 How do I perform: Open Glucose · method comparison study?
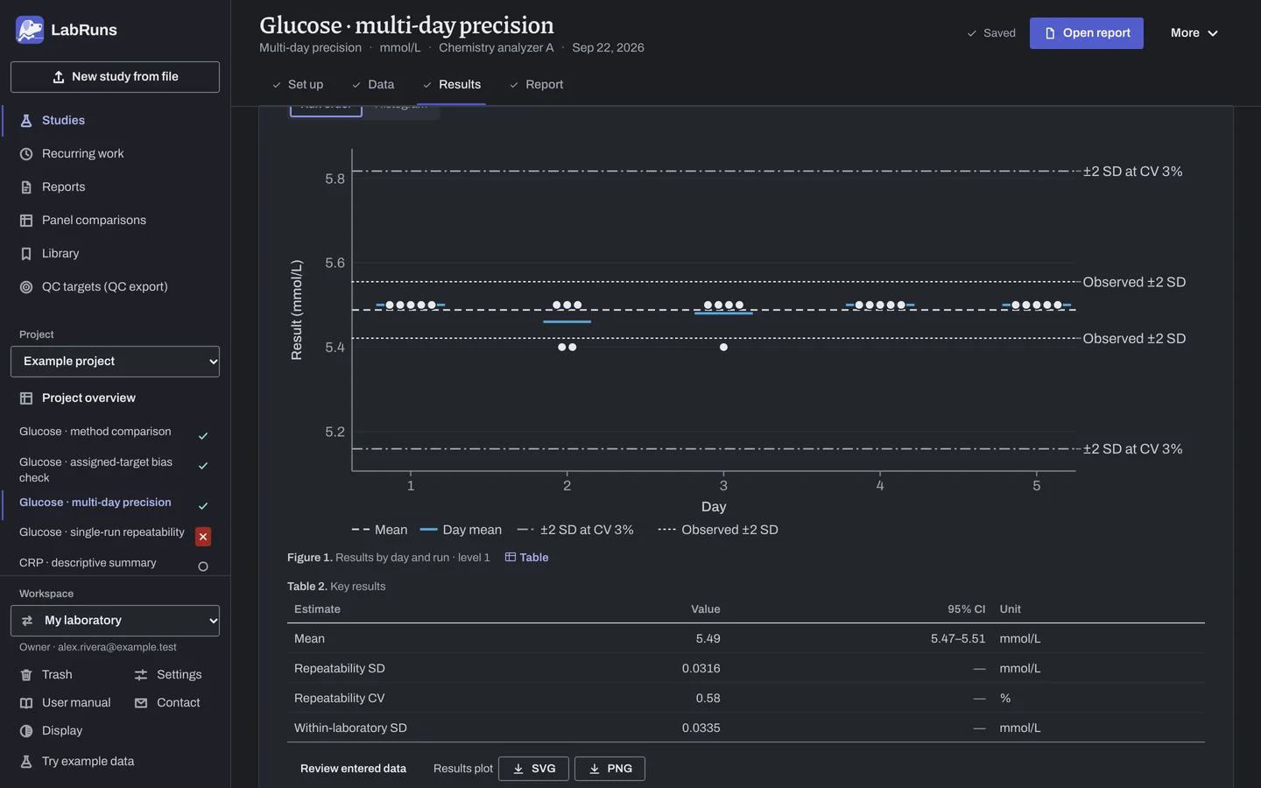[95, 432]
